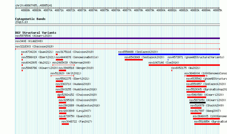Viewport: 227px width, 134px height.
Task: Select nsv5586019 (Ebert2021) label
Action: (x=38, y=57)
